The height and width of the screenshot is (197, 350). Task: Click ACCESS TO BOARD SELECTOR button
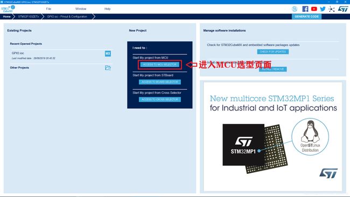[160, 82]
